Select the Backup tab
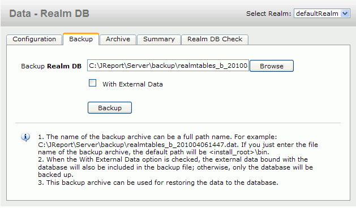 [x=81, y=39]
